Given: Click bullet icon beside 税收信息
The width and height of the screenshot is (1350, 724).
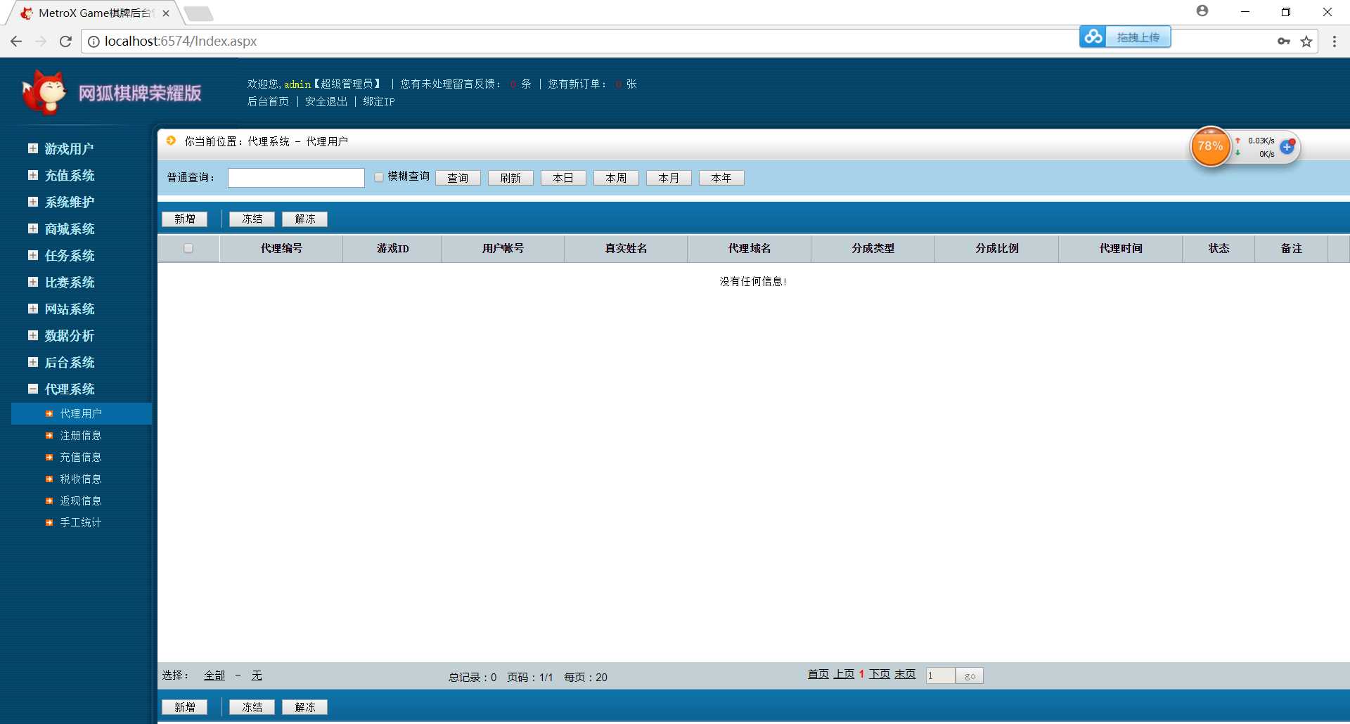Looking at the screenshot, I should [49, 479].
